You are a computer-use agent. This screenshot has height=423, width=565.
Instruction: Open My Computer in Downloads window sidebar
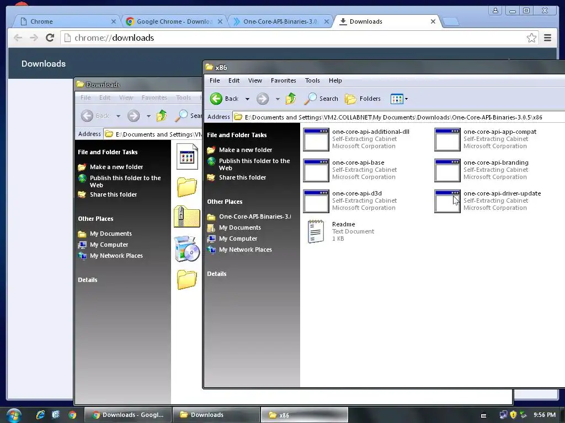click(x=109, y=245)
